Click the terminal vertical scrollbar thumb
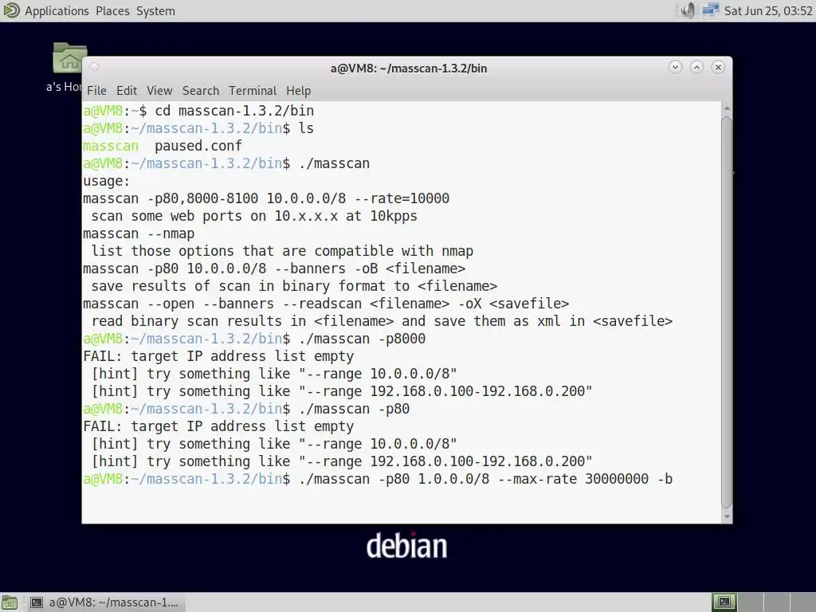 727,312
